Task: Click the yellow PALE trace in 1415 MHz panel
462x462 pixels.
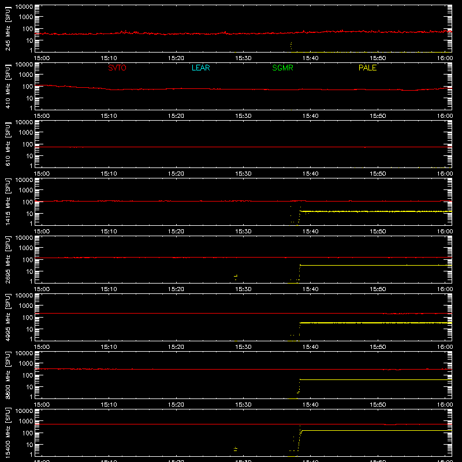Action: coord(376,211)
